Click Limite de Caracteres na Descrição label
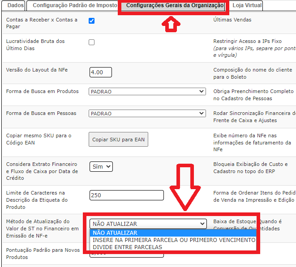This screenshot has width=296, height=267. click(x=37, y=199)
